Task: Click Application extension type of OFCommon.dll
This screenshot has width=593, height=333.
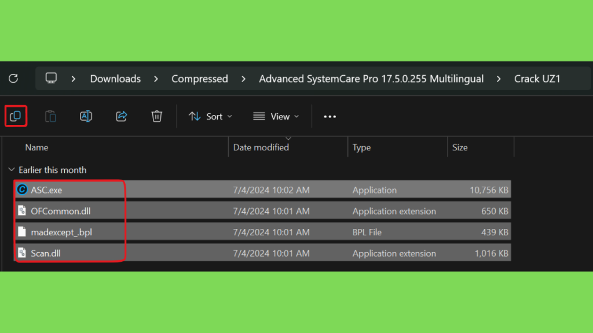Action: tap(394, 211)
